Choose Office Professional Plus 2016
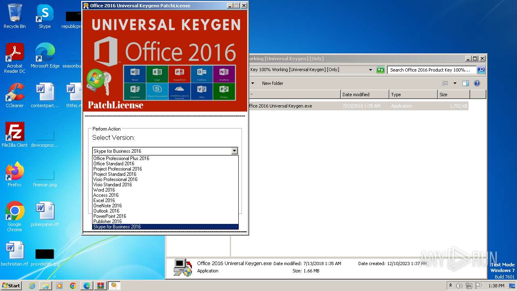 click(x=165, y=158)
